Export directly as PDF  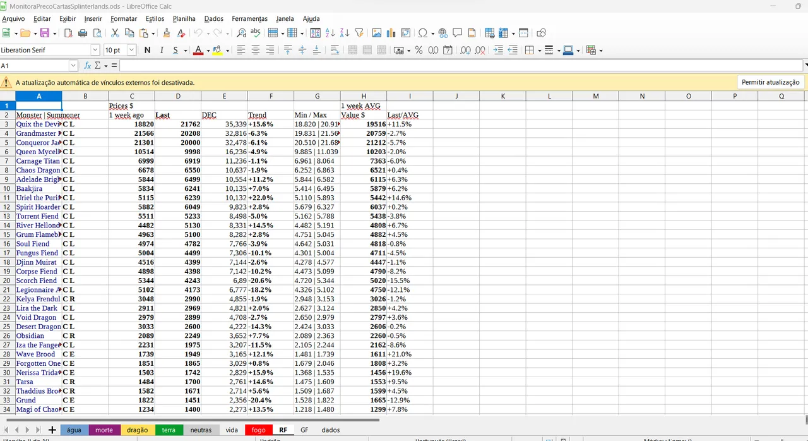coord(68,33)
